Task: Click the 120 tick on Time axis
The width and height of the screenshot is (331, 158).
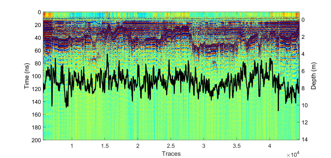Action: click(x=36, y=89)
